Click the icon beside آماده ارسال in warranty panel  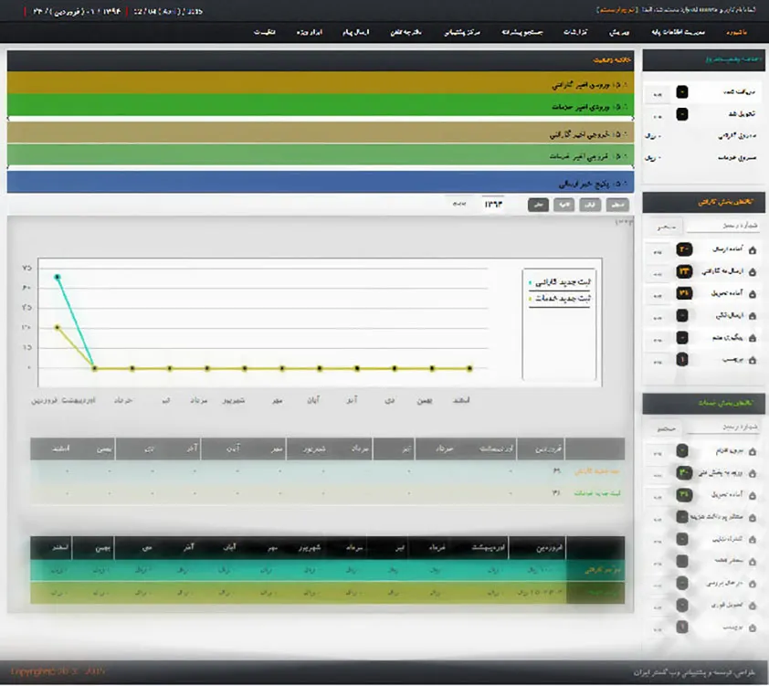(753, 249)
